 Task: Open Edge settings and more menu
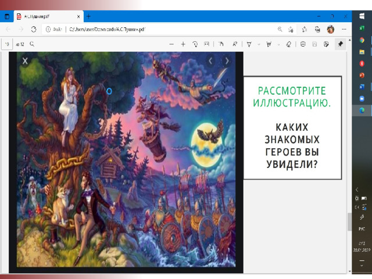coord(344,29)
